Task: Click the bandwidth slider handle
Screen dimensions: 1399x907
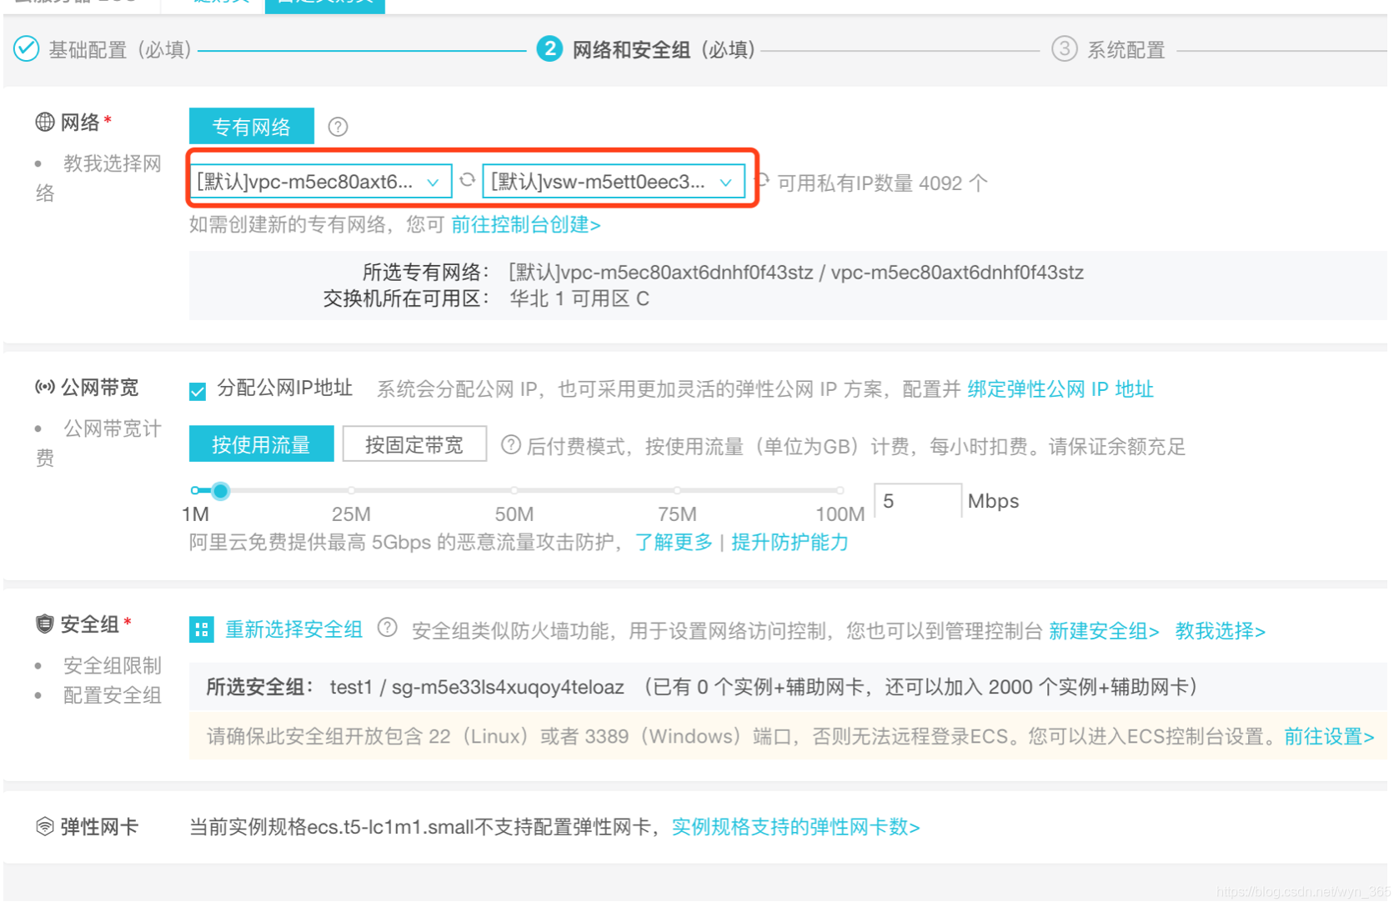Action: pyautogui.click(x=220, y=490)
